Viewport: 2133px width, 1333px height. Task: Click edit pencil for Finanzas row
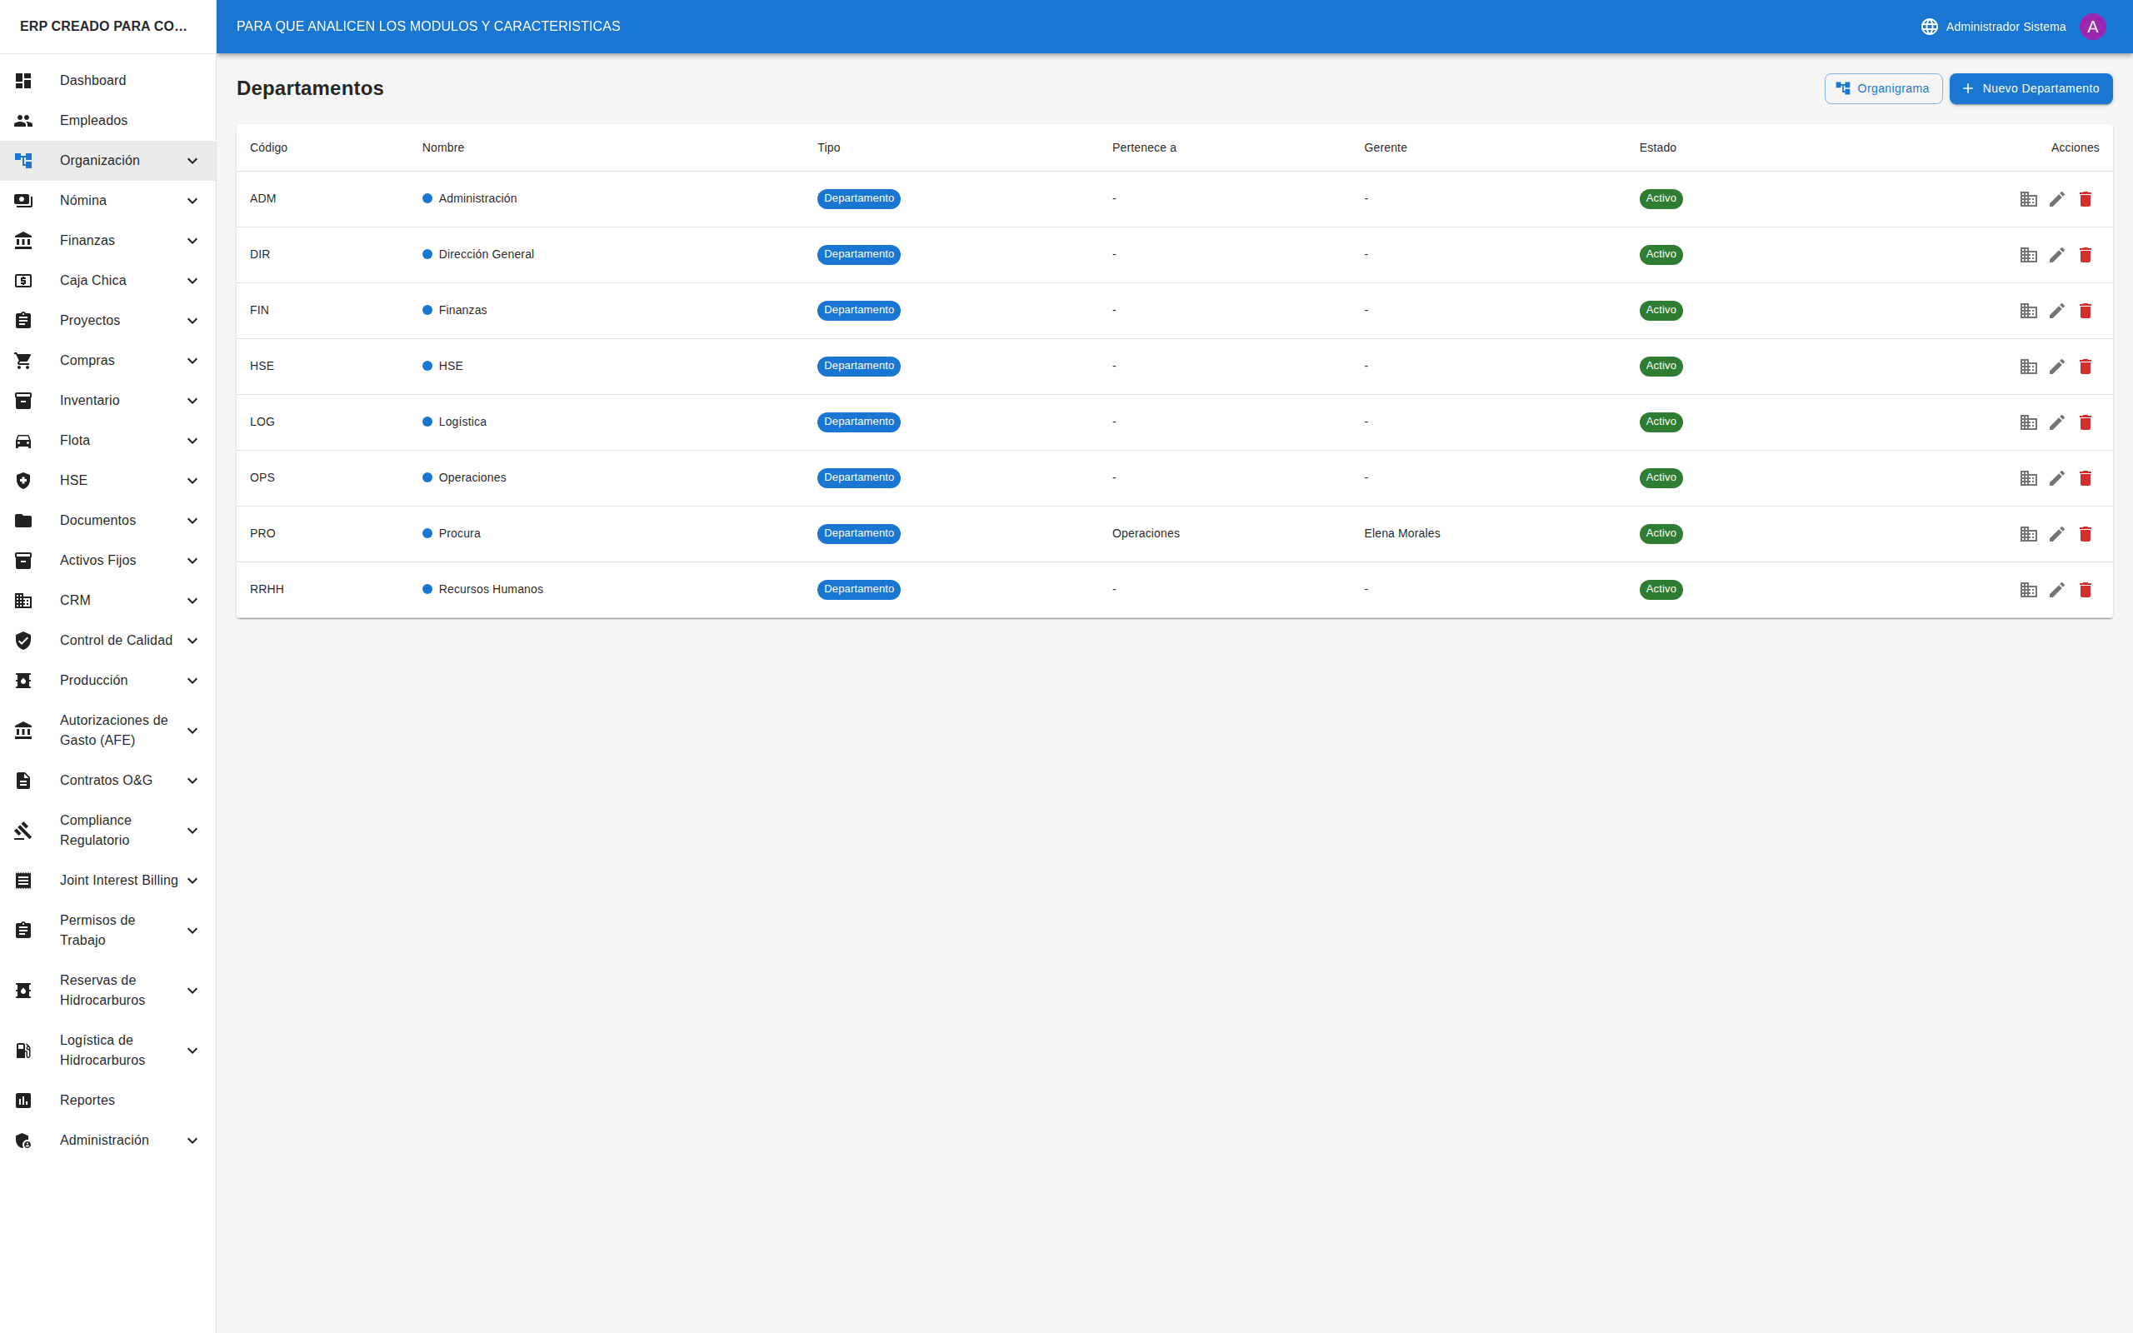click(x=2056, y=310)
